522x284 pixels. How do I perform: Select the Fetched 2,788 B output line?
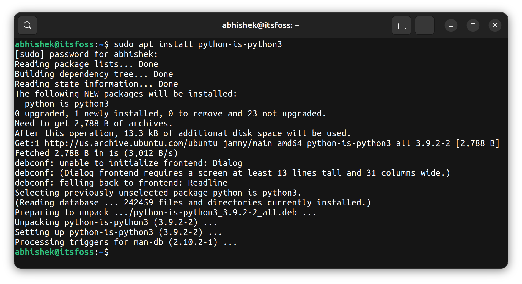(x=96, y=153)
